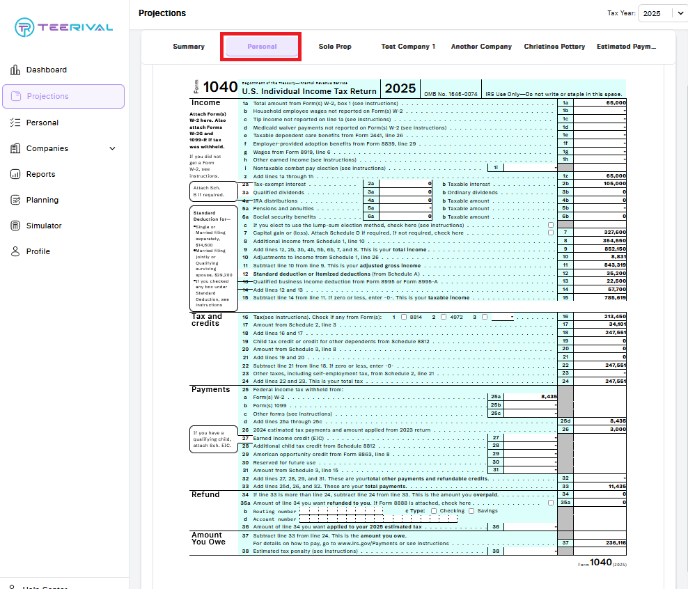Viewport: 688px width, 589px height.
Task: Select the Checking account type checkbox
Action: coord(434,511)
